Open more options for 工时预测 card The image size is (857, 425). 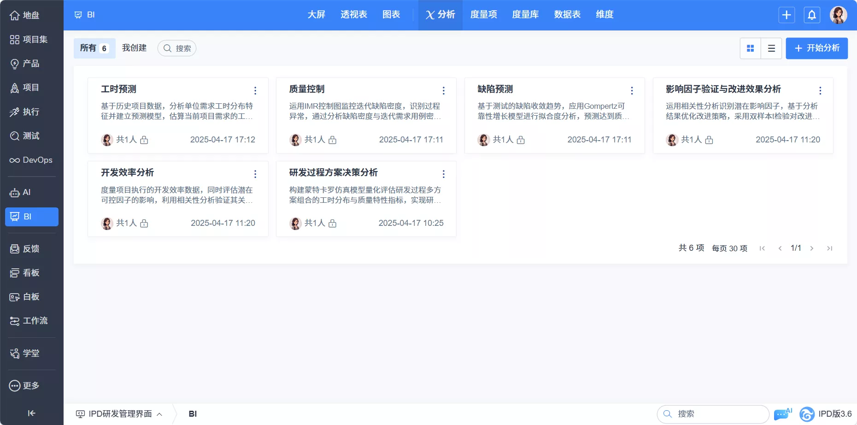coord(255,90)
